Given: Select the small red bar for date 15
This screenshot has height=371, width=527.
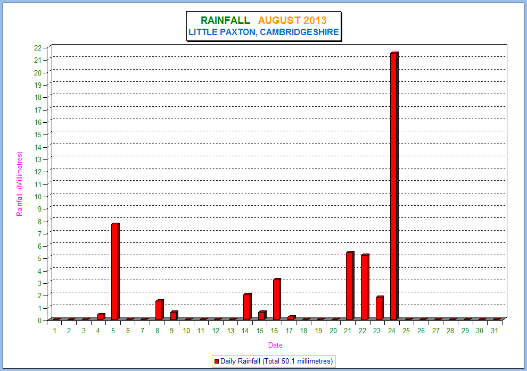Looking at the screenshot, I should point(262,315).
